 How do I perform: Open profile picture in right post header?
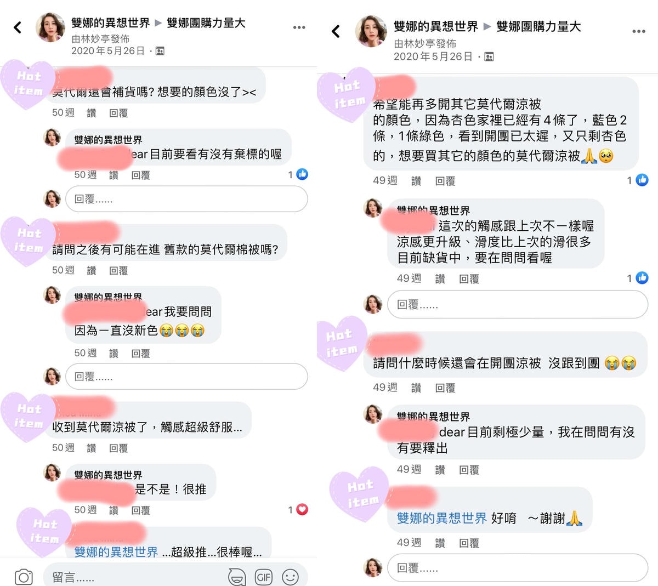tap(371, 31)
